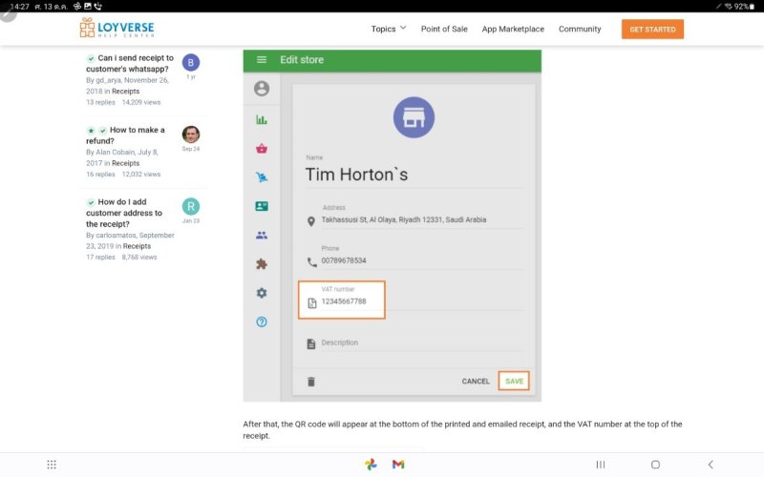Edit the Phone number field
This screenshot has height=477, width=764.
pyautogui.click(x=422, y=260)
